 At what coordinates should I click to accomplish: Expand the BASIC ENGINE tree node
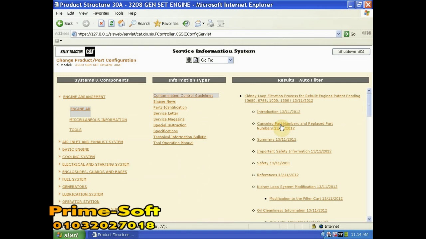click(x=60, y=149)
